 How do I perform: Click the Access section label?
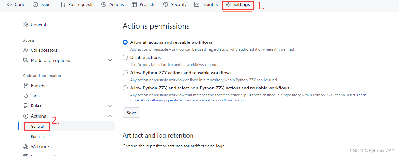29,40
